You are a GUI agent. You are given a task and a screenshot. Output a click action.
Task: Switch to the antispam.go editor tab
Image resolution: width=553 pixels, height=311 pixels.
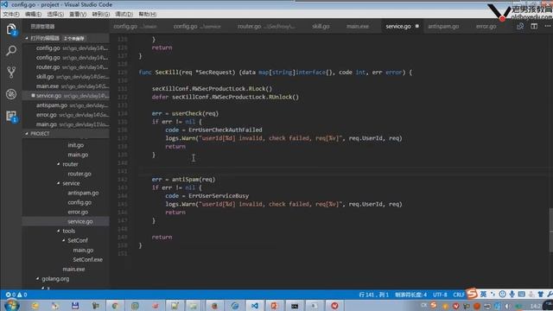[443, 26]
